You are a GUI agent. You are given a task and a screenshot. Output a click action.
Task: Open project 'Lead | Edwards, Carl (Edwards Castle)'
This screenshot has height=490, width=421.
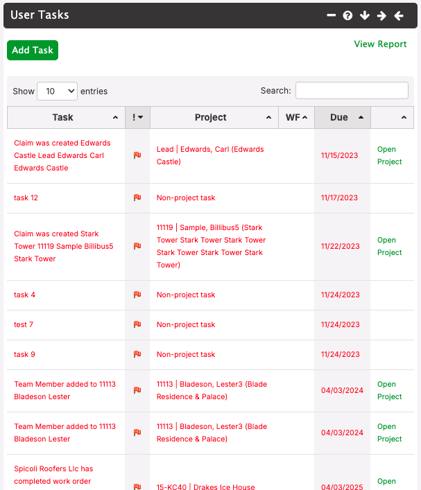click(x=210, y=155)
